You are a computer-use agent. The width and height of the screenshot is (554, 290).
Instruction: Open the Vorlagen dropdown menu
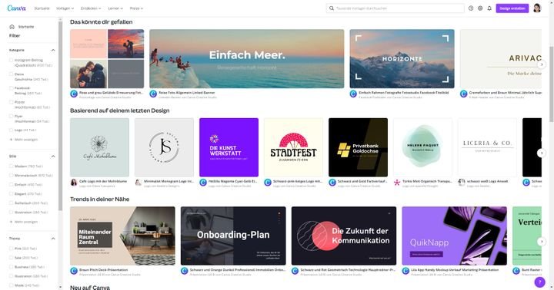(x=65, y=8)
